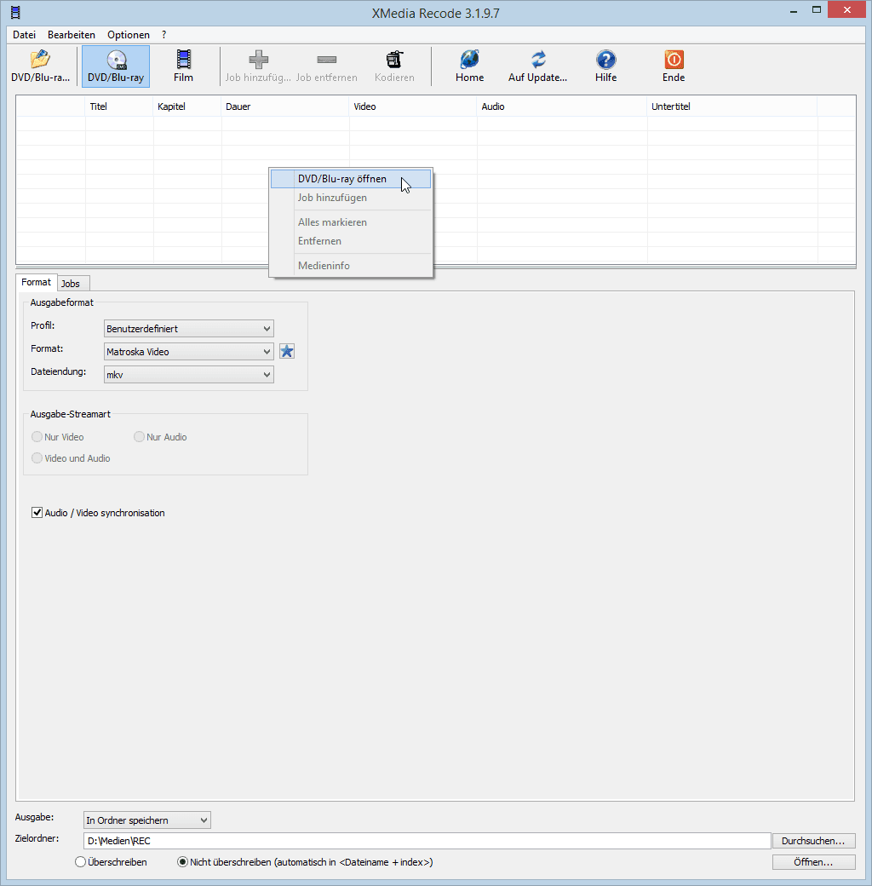Screen dimensions: 872x886
Task: Click the Durchsuchen... button
Action: point(813,841)
